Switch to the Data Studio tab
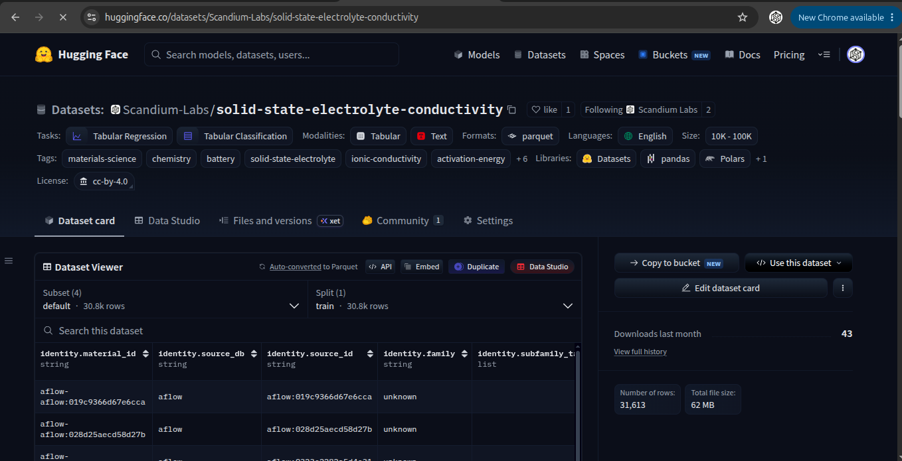The width and height of the screenshot is (902, 461). [x=167, y=221]
